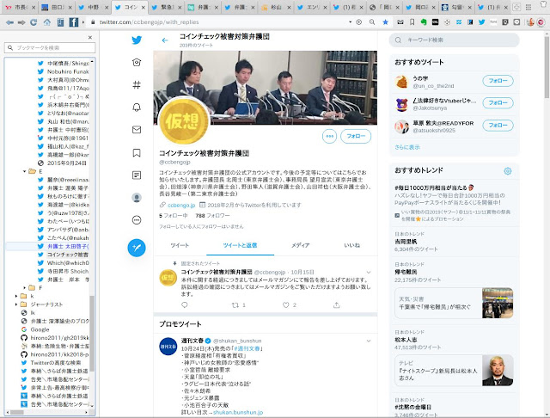Go back with the profile header arrow
550x418 pixels.
click(x=165, y=40)
